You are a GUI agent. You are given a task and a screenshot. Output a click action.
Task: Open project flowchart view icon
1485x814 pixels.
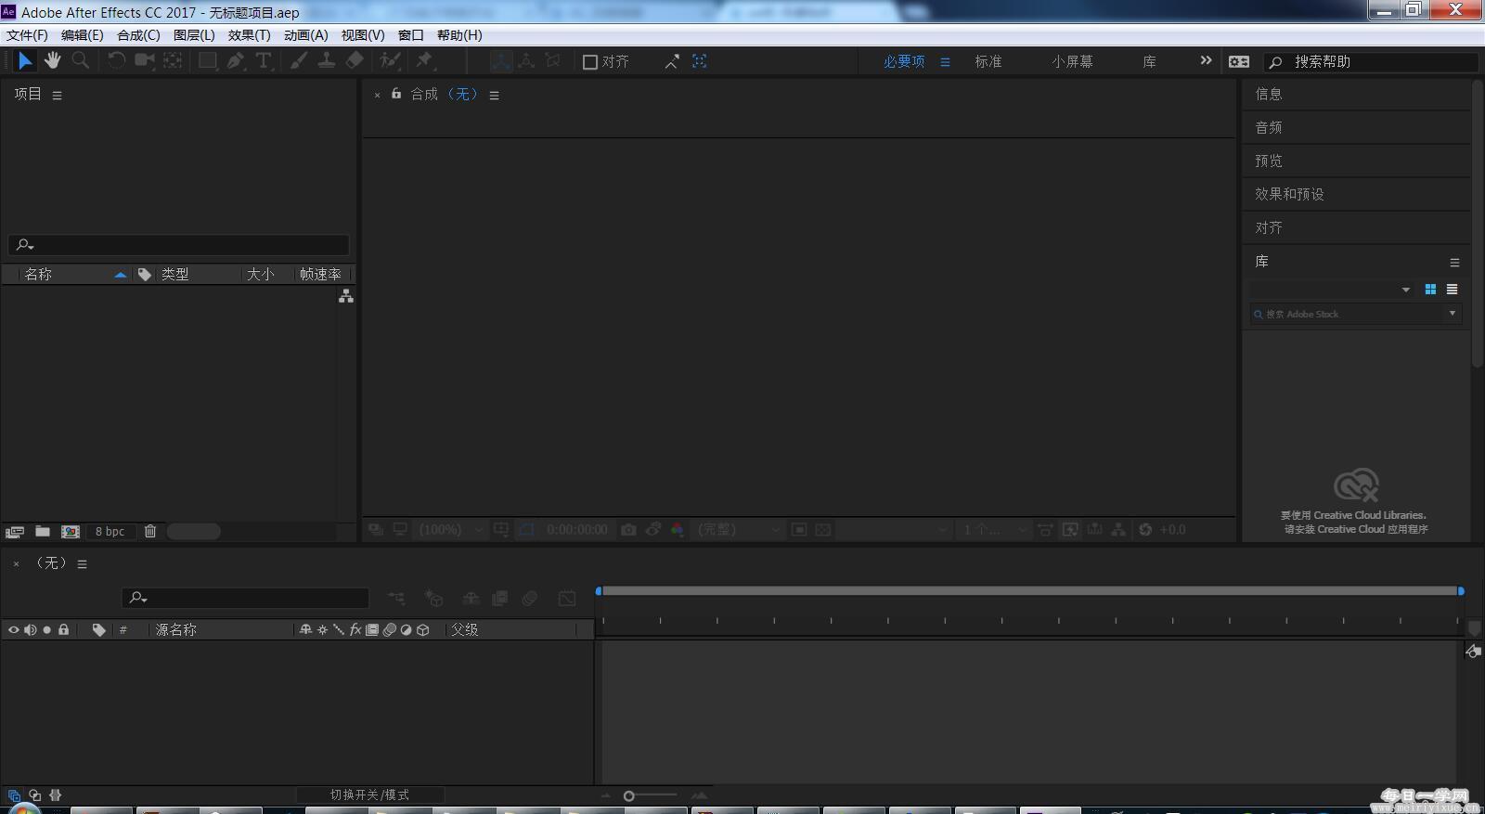tap(346, 296)
